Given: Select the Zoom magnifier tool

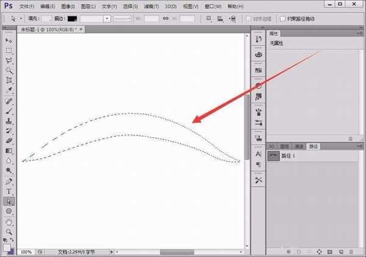Looking at the screenshot, I should click(9, 232).
